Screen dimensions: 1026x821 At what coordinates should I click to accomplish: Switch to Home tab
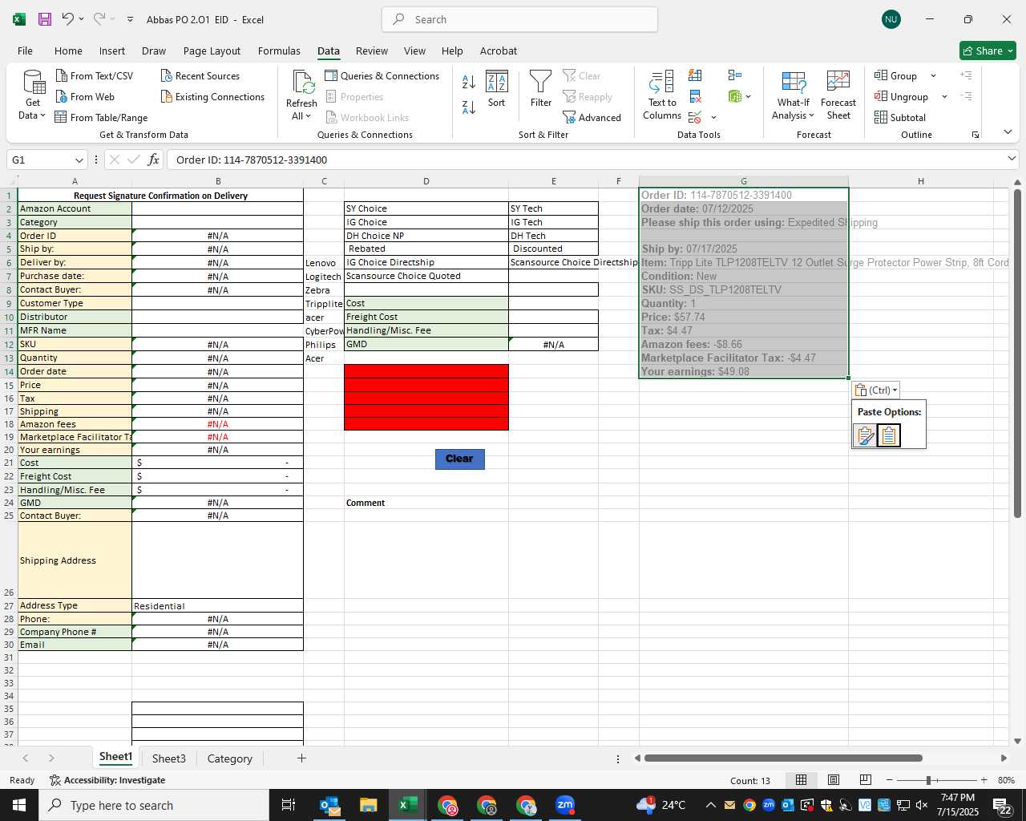click(x=68, y=51)
